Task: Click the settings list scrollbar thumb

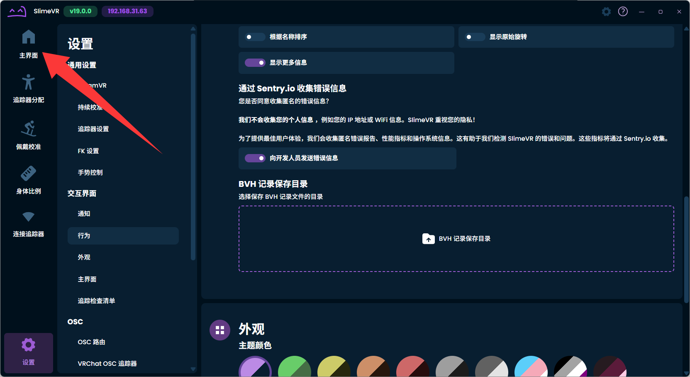Action: pos(193,147)
